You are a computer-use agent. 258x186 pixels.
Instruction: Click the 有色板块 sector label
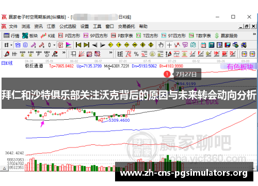coord(240,67)
